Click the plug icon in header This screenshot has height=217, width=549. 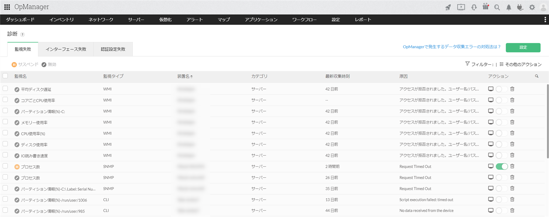point(520,7)
